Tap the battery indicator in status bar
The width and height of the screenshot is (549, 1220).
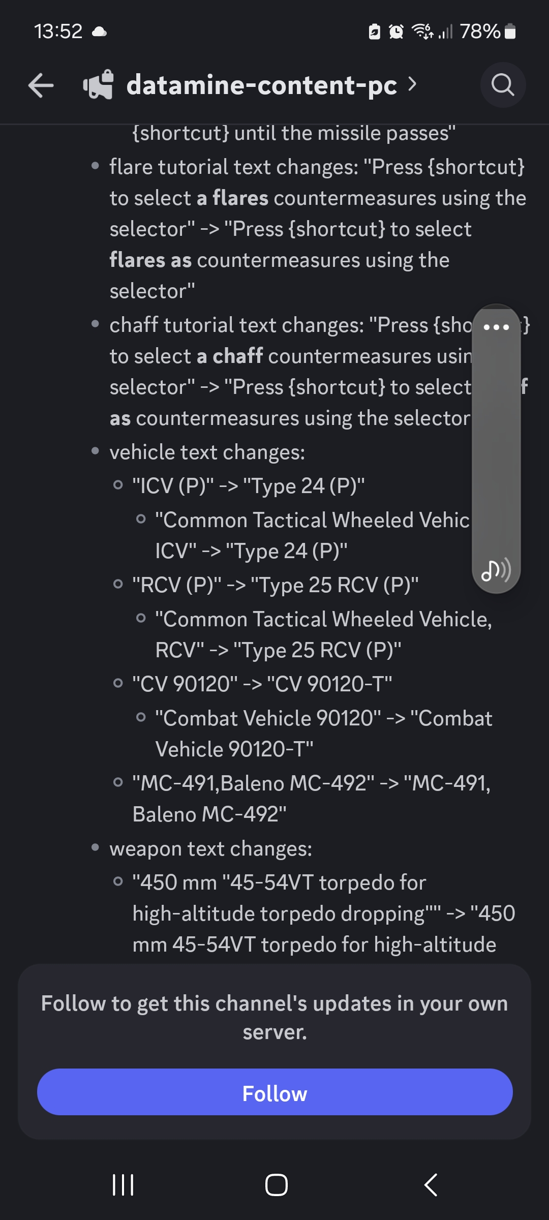[x=510, y=32]
